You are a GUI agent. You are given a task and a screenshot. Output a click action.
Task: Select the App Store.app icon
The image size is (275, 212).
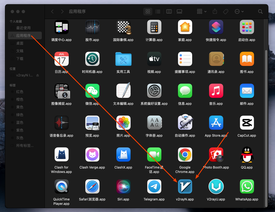pos(216,123)
